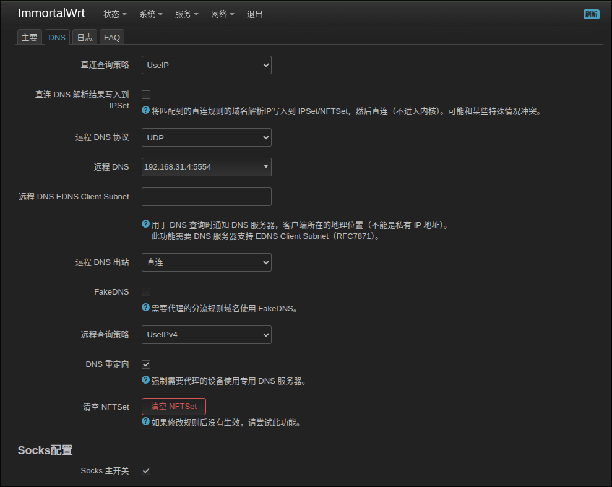Image resolution: width=612 pixels, height=487 pixels.
Task: Focus the 远程 DNS EDNS Client Subnet field
Action: tap(206, 197)
